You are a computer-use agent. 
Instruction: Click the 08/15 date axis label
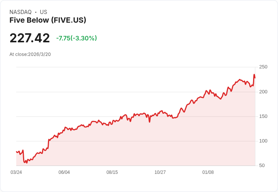(112, 172)
